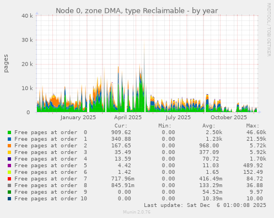Click the max value 5.92k
274x218 pixels.
pyautogui.click(x=258, y=152)
